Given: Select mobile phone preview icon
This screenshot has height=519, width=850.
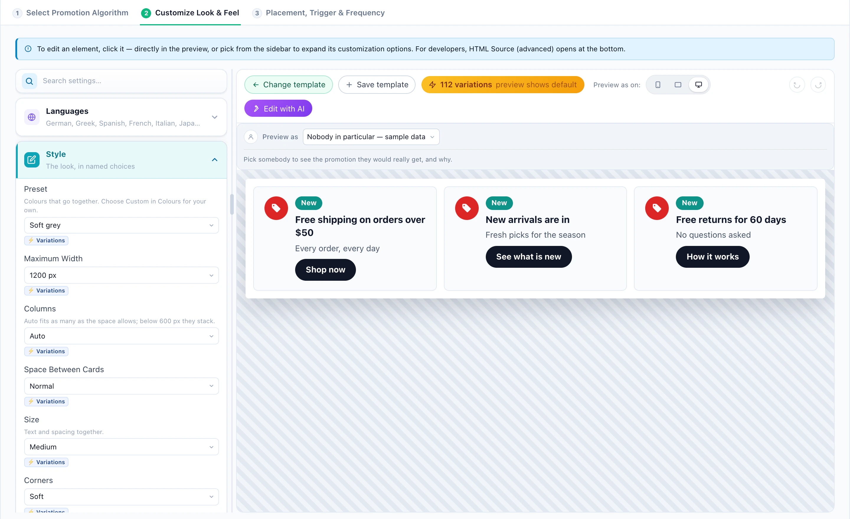Looking at the screenshot, I should click(658, 85).
